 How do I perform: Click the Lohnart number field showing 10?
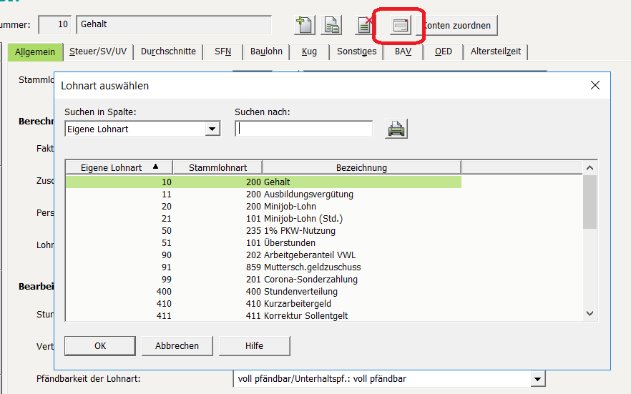[54, 24]
